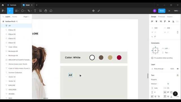181x102 pixels.
Task: Click the help question mark button
Action: [175, 94]
